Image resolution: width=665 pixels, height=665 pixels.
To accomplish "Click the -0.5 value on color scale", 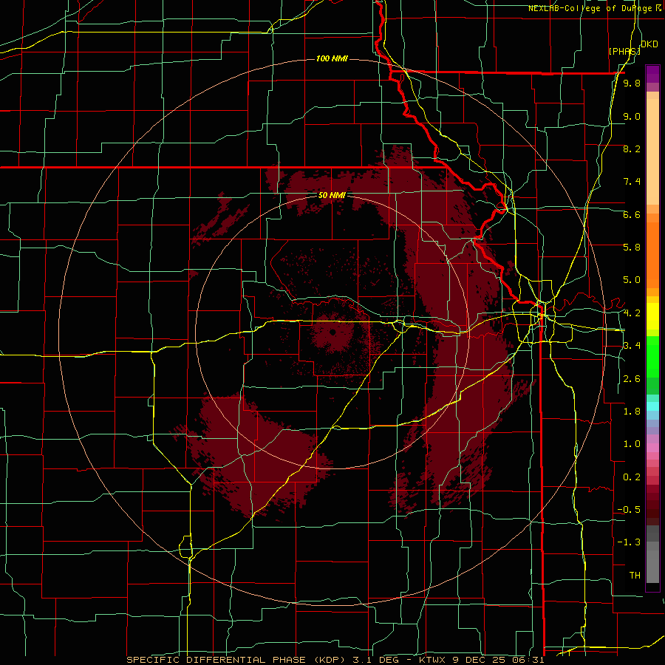I will point(629,510).
